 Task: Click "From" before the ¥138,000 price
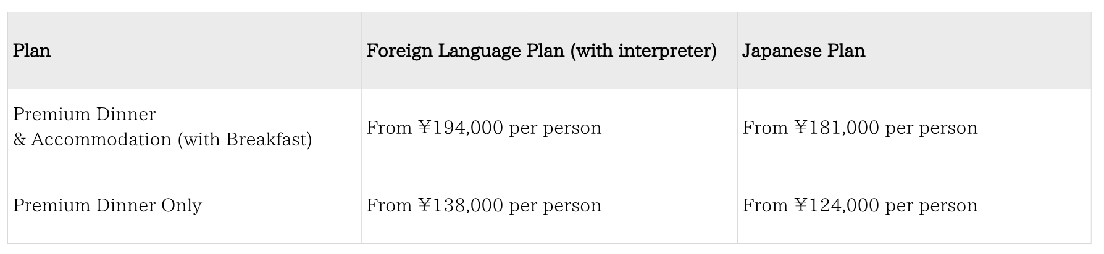tap(389, 205)
